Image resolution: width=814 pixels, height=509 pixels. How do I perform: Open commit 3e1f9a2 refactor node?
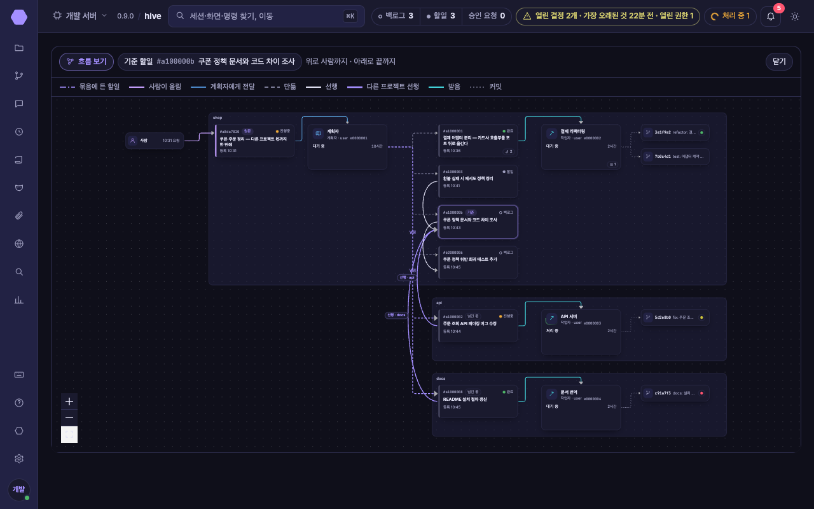(x=675, y=132)
